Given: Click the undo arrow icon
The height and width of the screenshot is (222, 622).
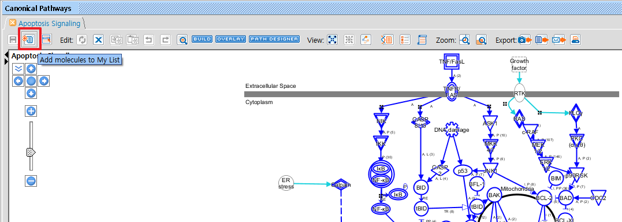Looking at the screenshot, I should click(149, 40).
